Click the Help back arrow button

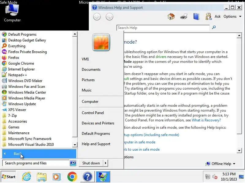click(97, 17)
